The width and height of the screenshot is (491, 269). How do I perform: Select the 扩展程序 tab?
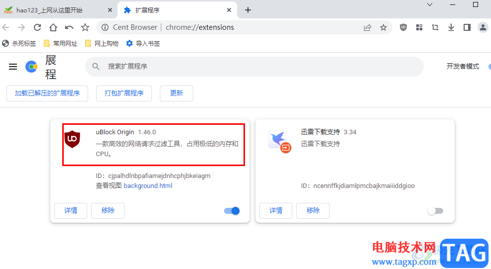coord(177,10)
